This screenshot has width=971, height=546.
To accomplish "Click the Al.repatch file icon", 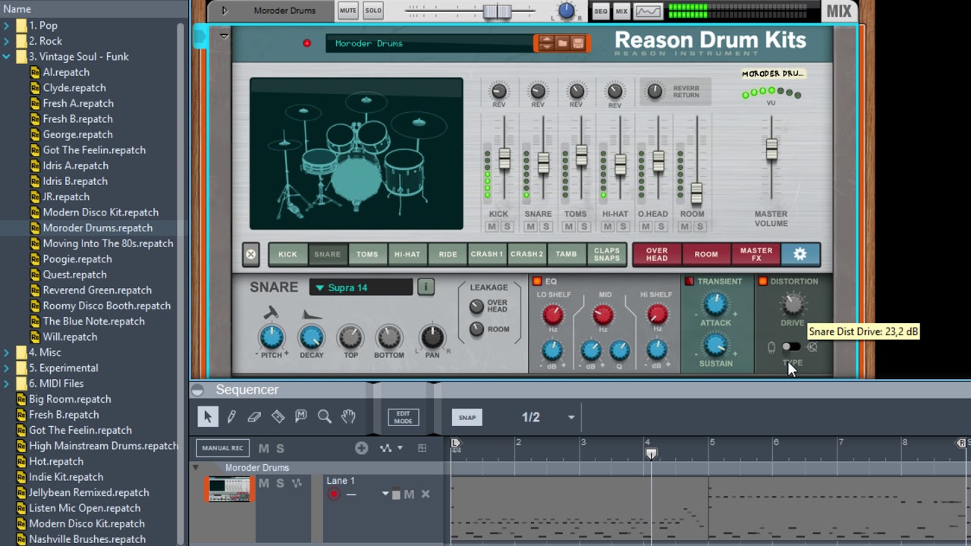I will (35, 72).
